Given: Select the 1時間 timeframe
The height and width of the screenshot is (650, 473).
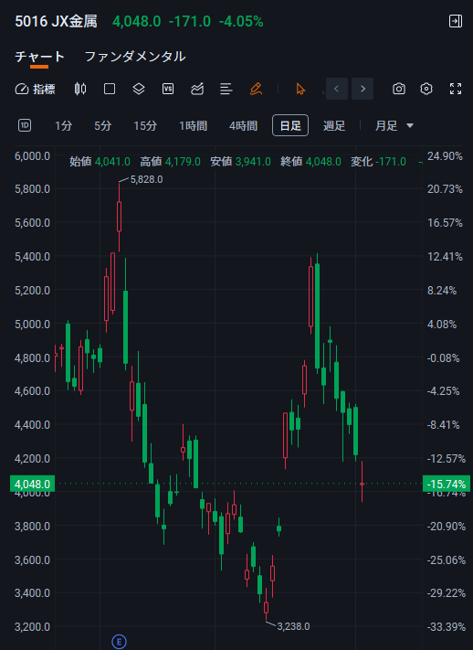Looking at the screenshot, I should 193,125.
